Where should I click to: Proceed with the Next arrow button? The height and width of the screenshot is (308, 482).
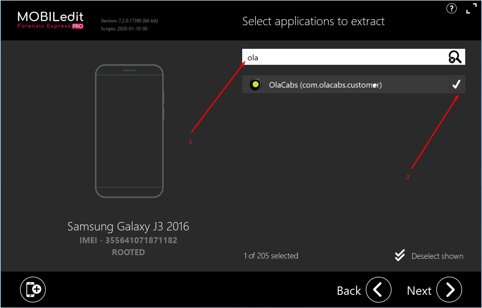point(449,290)
